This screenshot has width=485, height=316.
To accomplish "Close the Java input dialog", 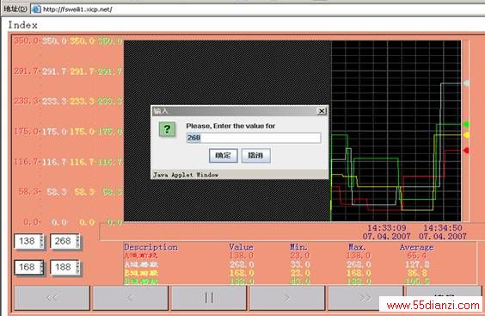I will 322,111.
